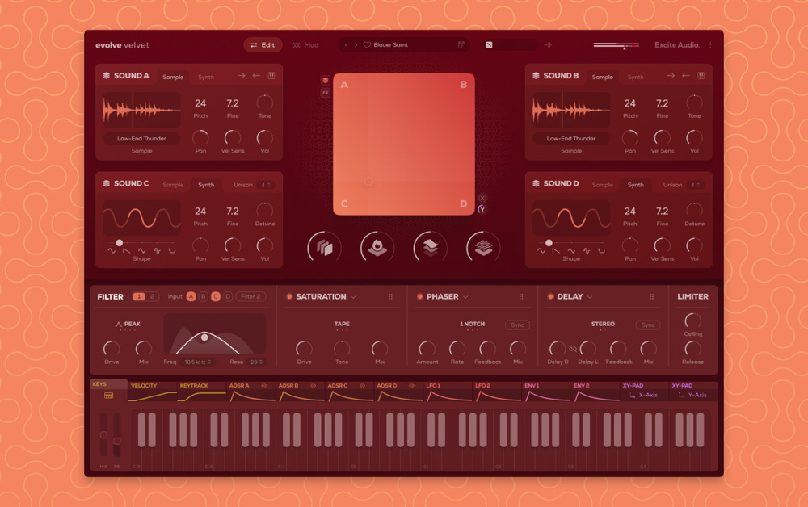808x507 pixels.
Task: Click Sound A's piano keys icon
Action: pyautogui.click(x=271, y=76)
